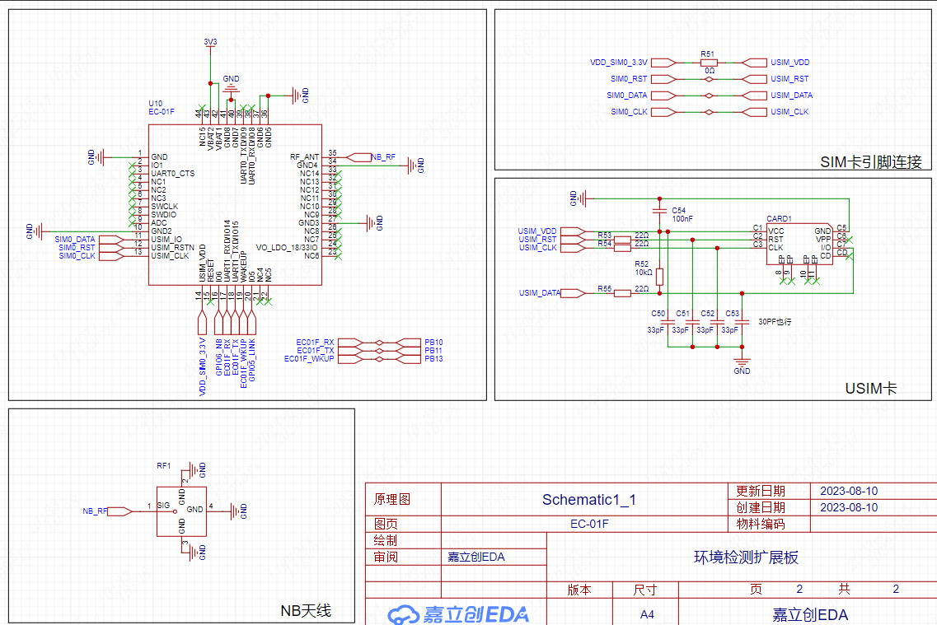Click the 绘制 field label
The image size is (937, 625).
(x=386, y=540)
